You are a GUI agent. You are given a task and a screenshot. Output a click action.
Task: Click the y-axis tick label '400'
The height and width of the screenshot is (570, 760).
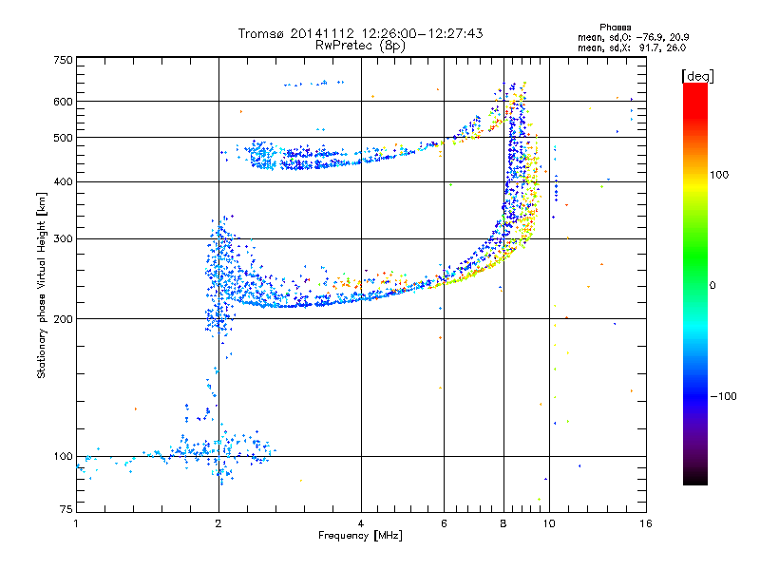(x=63, y=182)
